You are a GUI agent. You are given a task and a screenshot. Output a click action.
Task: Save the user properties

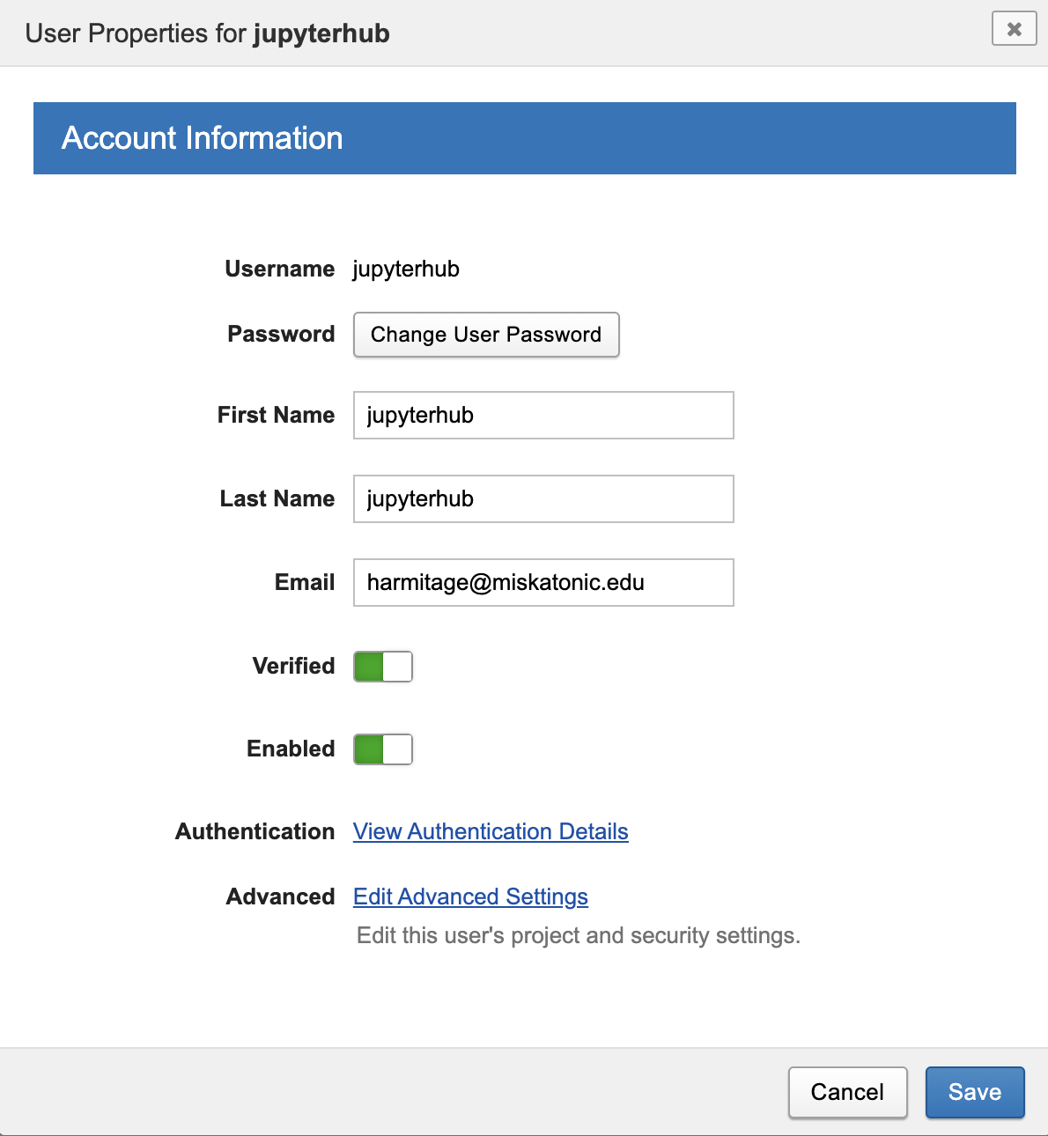[x=975, y=1092]
